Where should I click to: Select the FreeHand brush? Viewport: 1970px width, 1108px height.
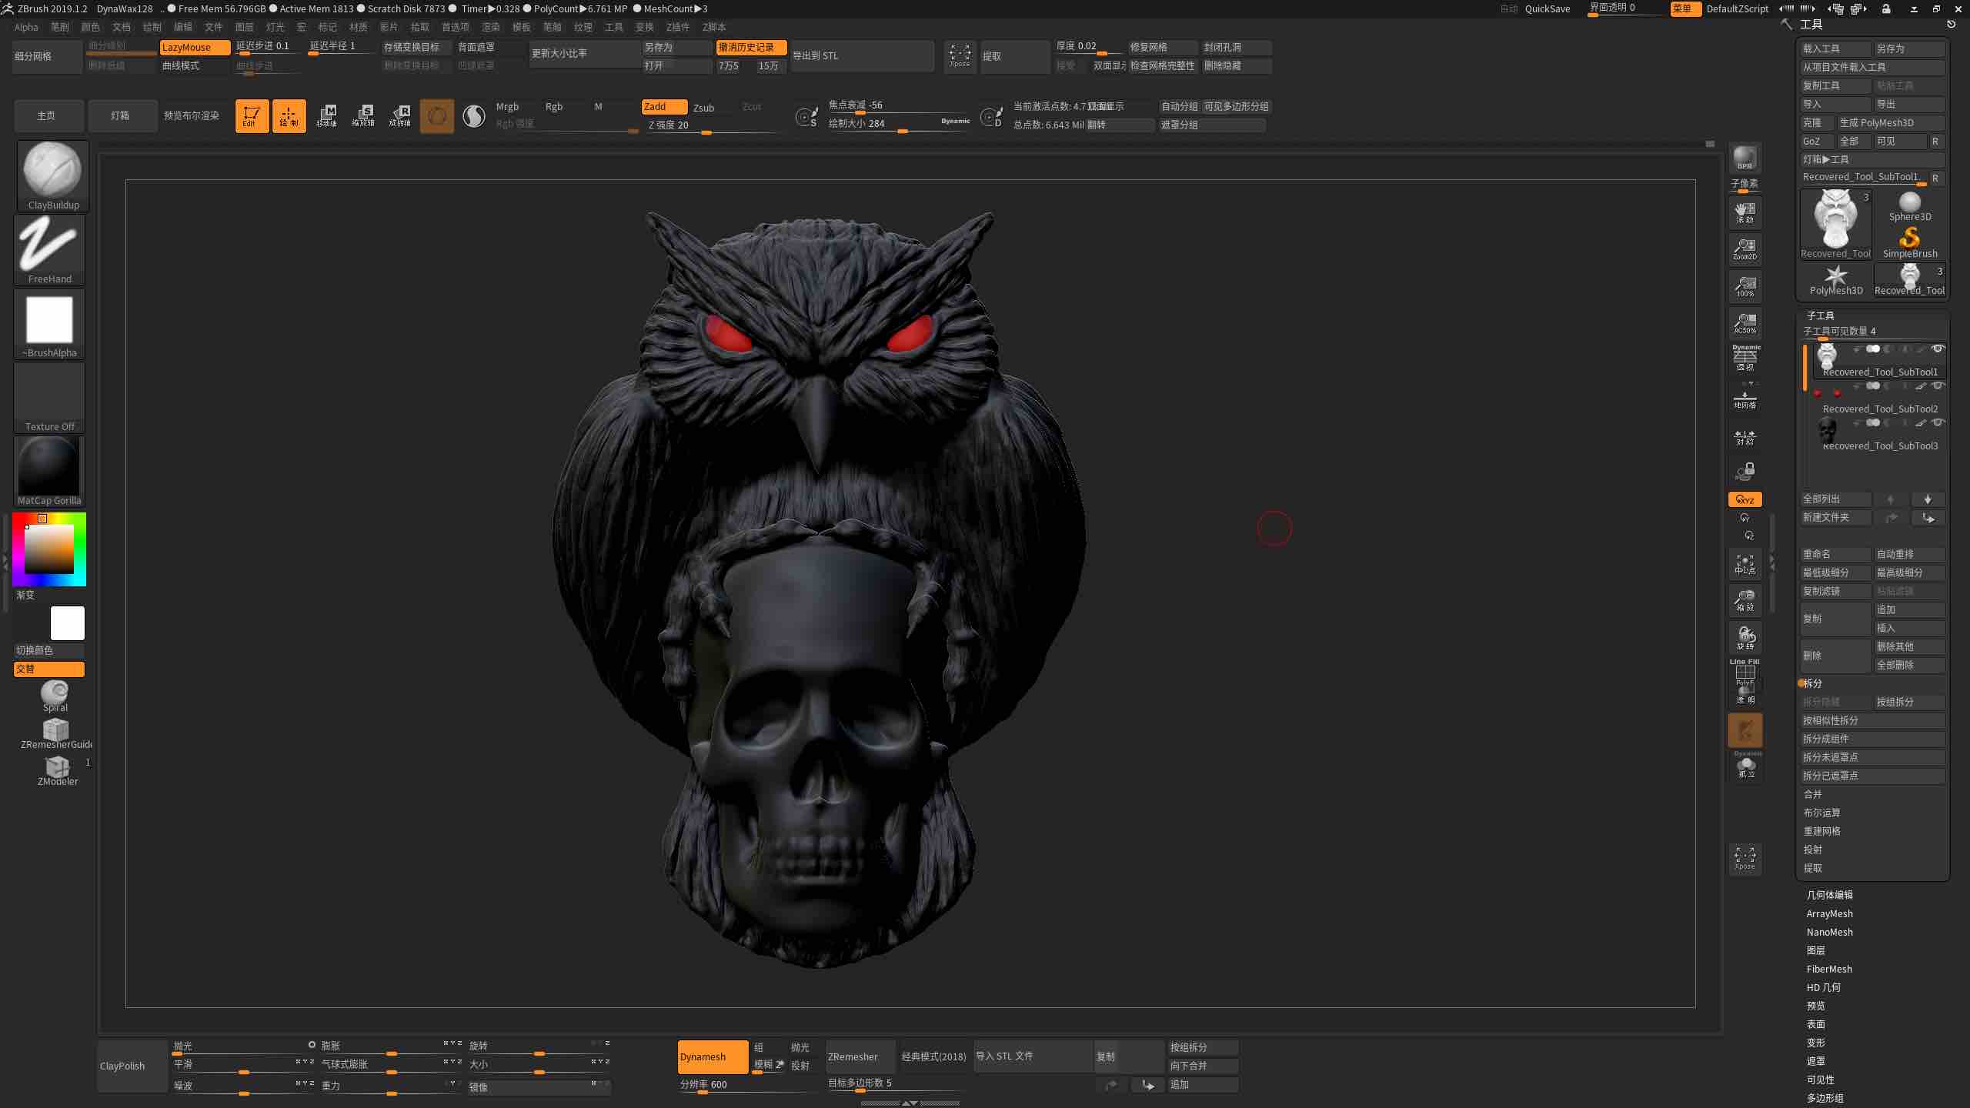click(48, 248)
